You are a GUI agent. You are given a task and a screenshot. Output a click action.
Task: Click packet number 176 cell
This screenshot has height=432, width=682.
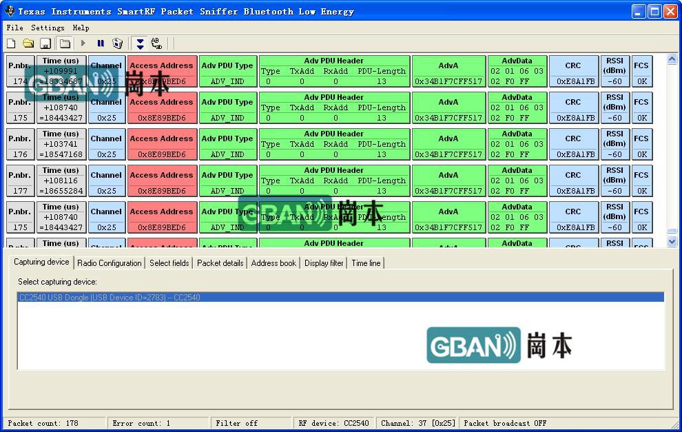21,145
